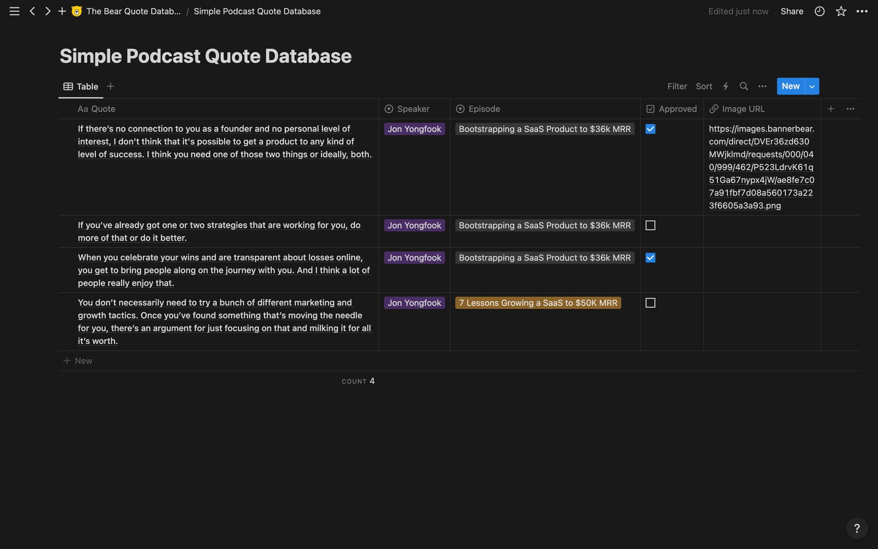Enable Approved for the 'do more of that' quote
878x549 pixels.
(650, 225)
